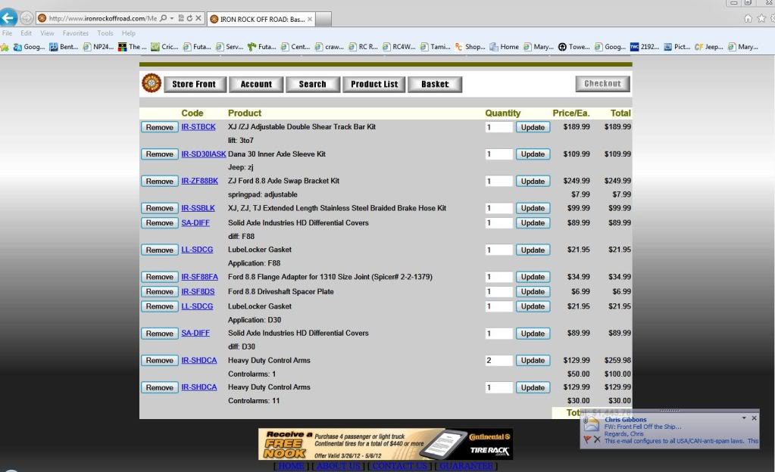775x472 pixels.
Task: Open the Home bookmark in favorites bar
Action: pos(504,47)
